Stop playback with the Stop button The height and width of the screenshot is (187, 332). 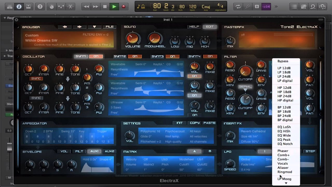pyautogui.click(x=105, y=7)
